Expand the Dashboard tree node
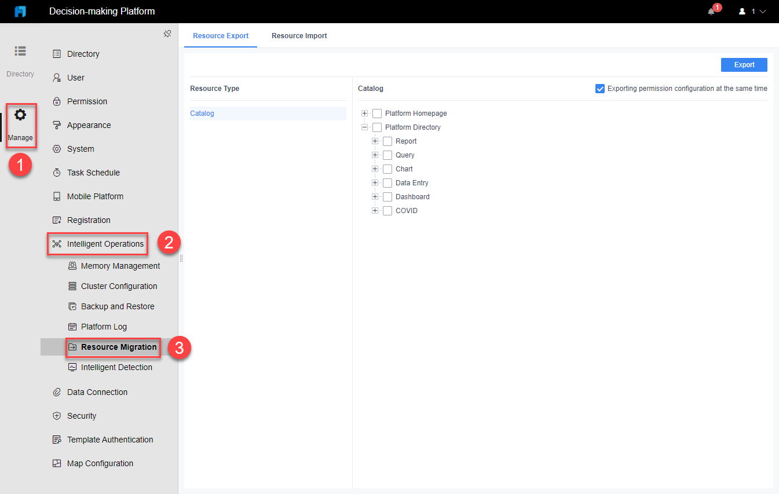This screenshot has width=779, height=494. [375, 196]
